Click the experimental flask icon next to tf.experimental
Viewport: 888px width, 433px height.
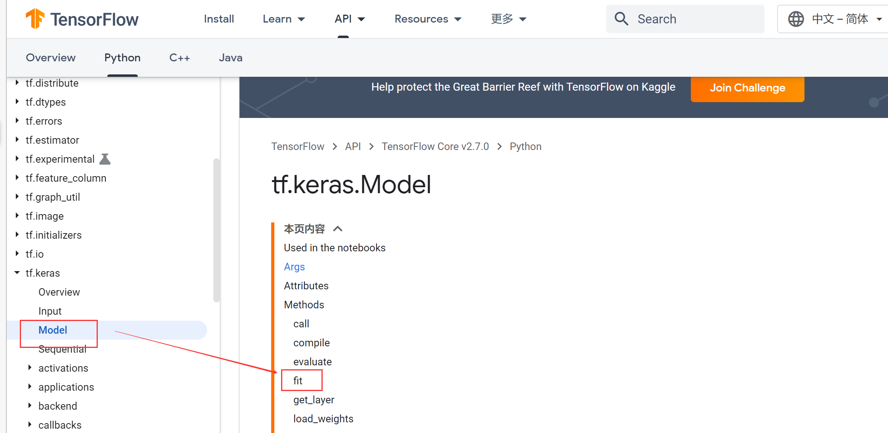(x=105, y=159)
